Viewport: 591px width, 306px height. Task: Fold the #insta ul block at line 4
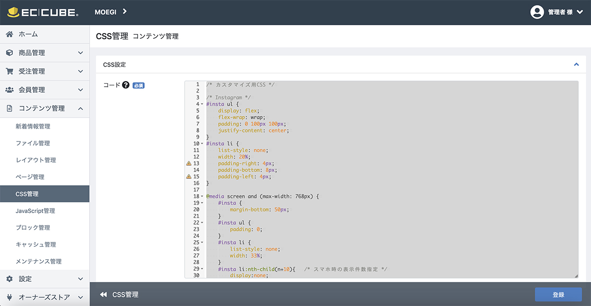tap(202, 104)
